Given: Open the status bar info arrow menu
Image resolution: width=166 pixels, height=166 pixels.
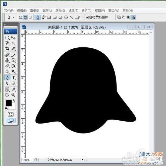Looking at the screenshot, I should (x=82, y=160).
